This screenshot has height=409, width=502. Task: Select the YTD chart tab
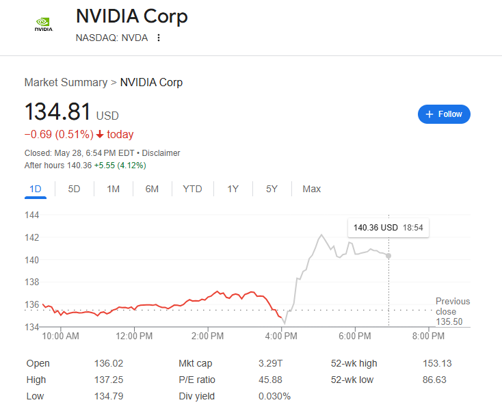click(x=192, y=189)
